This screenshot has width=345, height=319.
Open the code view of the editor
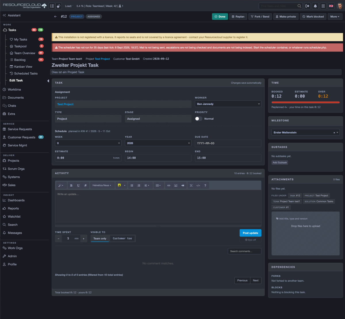point(198,186)
